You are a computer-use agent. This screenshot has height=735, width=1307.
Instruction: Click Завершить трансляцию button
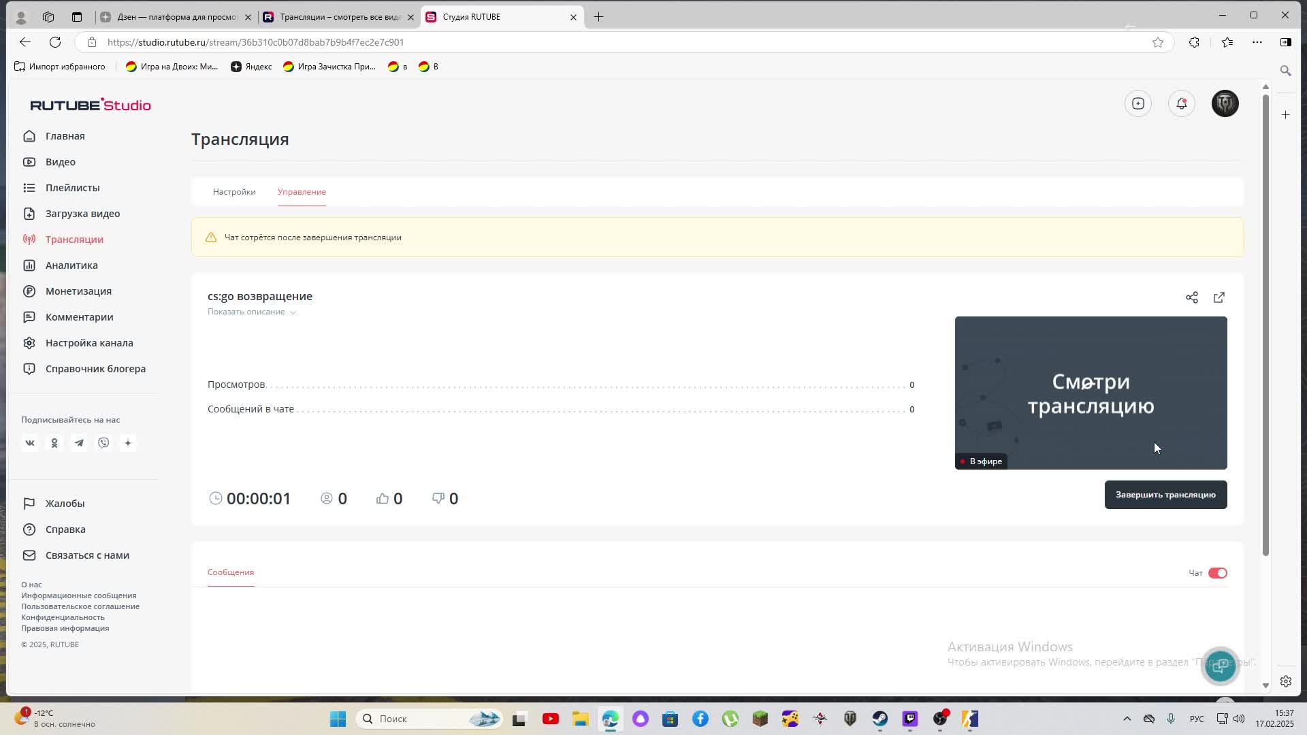coord(1165,495)
